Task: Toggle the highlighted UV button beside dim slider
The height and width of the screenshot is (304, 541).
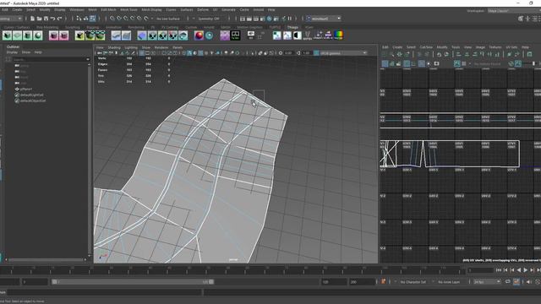Action: tap(518, 64)
